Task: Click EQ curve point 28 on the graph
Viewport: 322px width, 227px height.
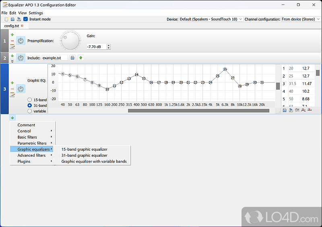Action: 239,86
